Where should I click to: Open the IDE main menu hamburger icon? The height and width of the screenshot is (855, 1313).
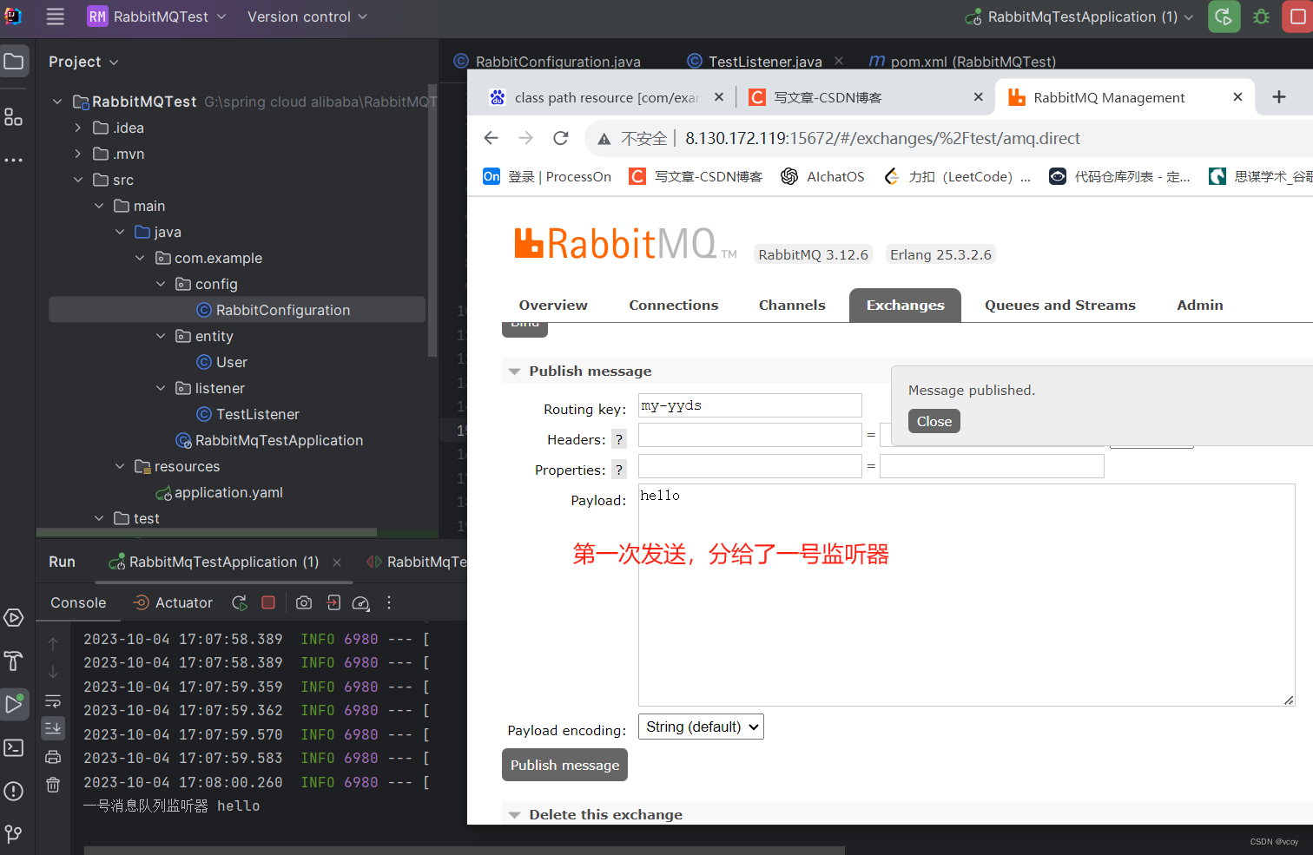[x=56, y=16]
